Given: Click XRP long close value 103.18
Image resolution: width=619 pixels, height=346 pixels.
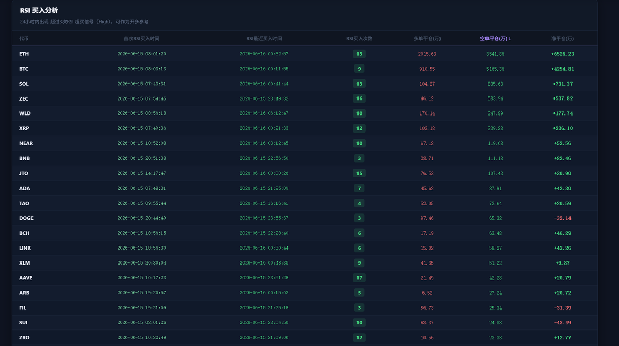Looking at the screenshot, I should click(427, 128).
